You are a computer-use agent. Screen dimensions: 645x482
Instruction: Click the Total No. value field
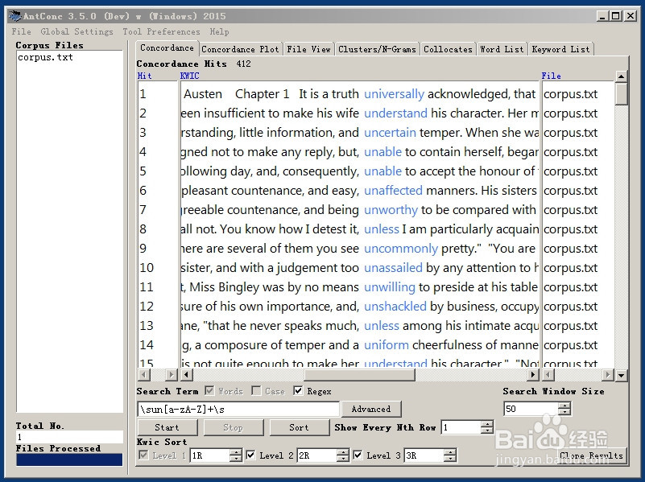69,437
